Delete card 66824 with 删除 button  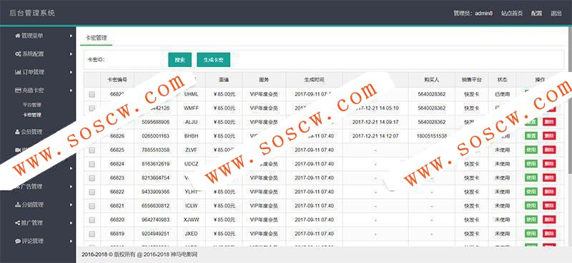point(549,164)
